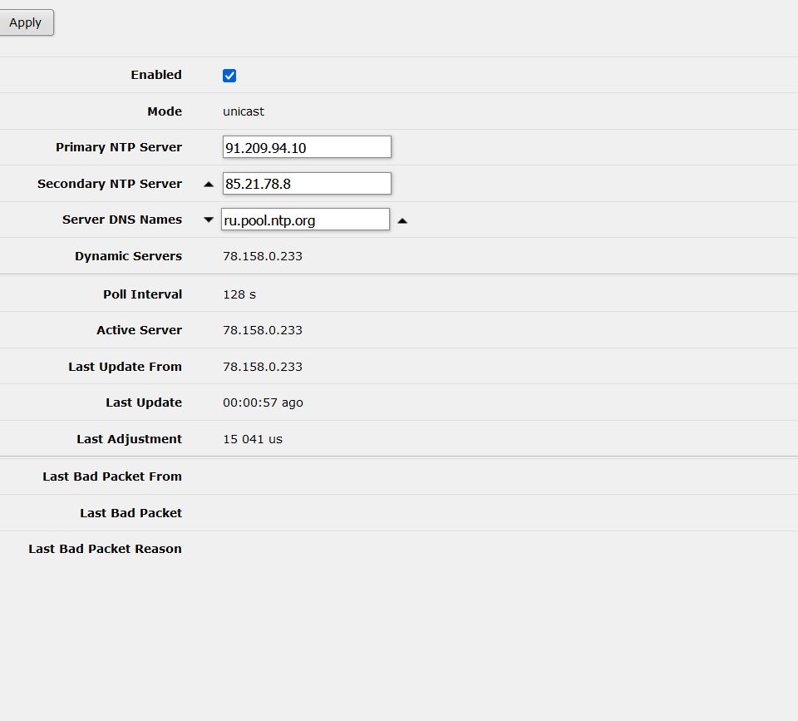Add a new Server DNS Names entry
The height and width of the screenshot is (721, 798).
pyautogui.click(x=209, y=220)
